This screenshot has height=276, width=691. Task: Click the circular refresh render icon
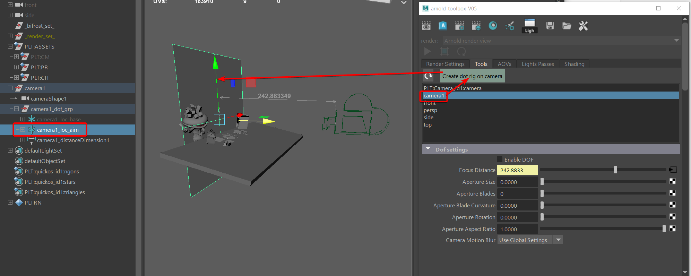[461, 51]
